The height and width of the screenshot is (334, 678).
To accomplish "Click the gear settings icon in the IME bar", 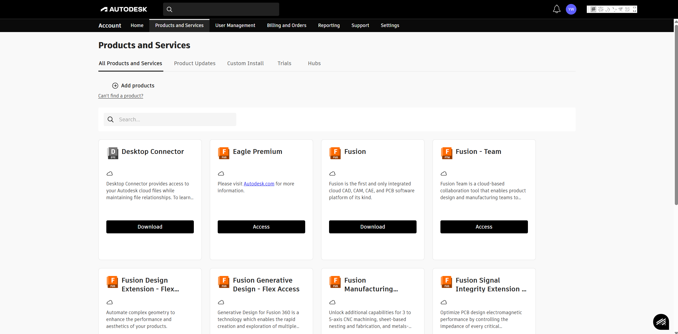I will tap(627, 9).
